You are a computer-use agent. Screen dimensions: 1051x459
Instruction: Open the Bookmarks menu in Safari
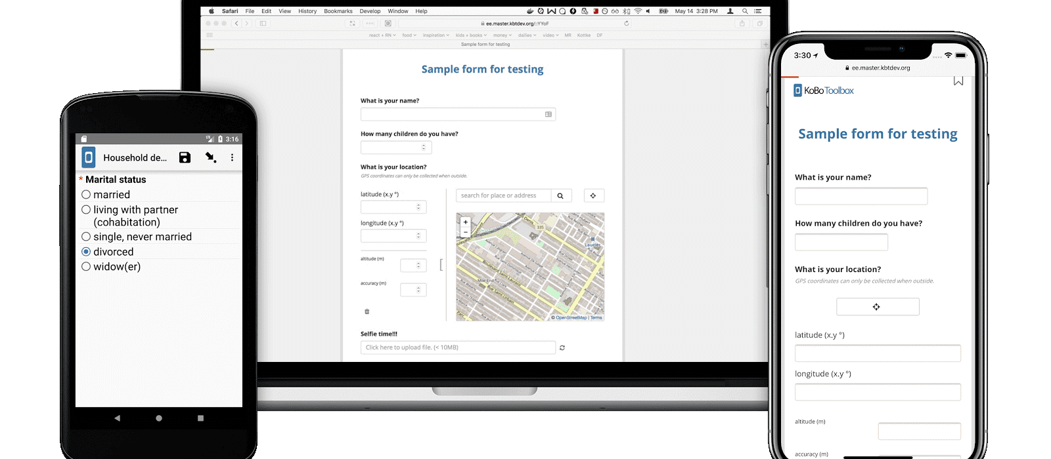click(x=338, y=11)
